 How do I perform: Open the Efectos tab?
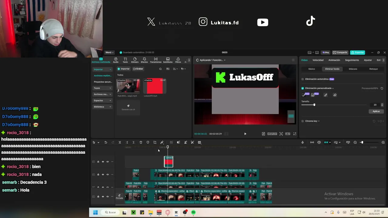click(144, 60)
